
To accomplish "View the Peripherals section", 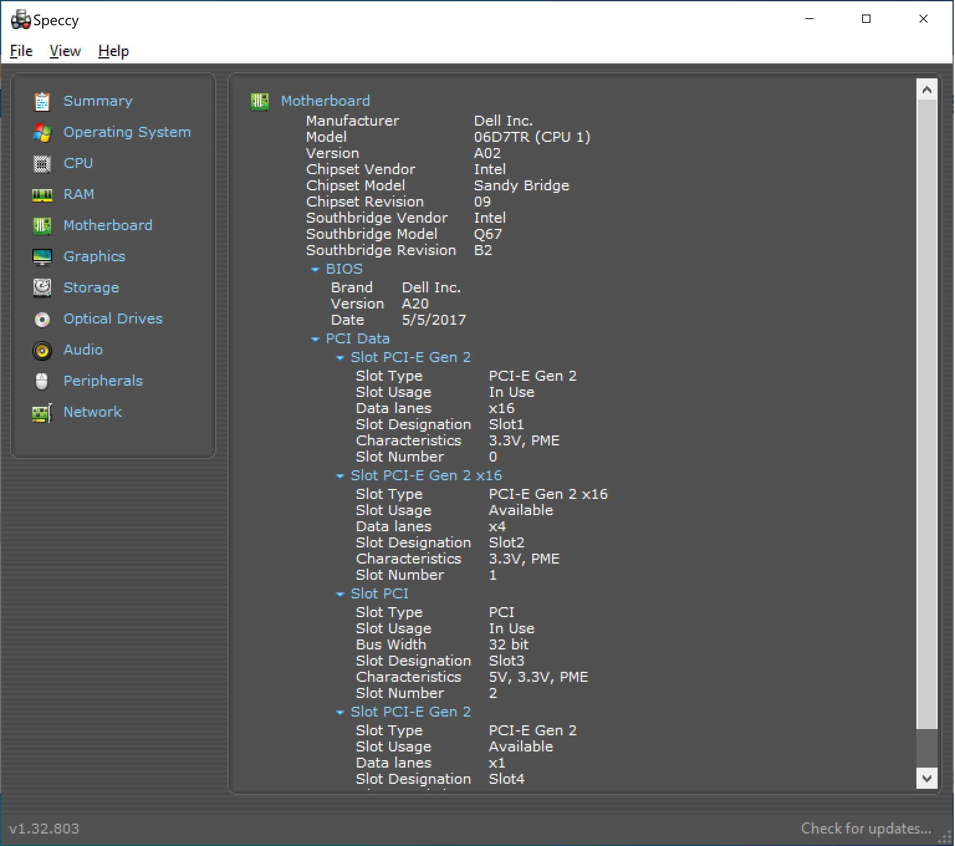I will [103, 381].
